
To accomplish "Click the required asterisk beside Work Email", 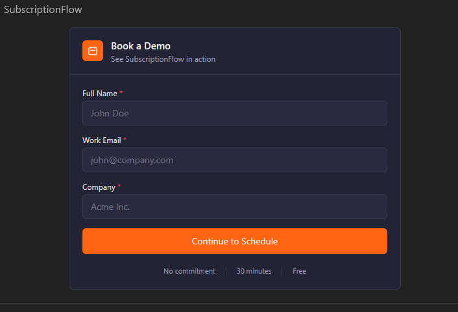I will [x=125, y=140].
